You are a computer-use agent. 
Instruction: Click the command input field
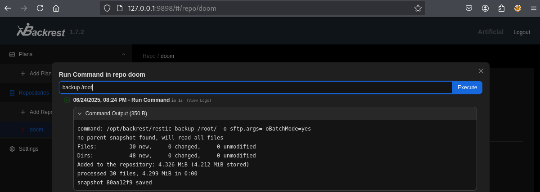[255, 87]
